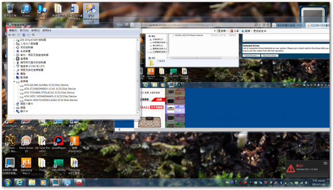The height and width of the screenshot is (190, 333).
Task: Select ATA WDC WD6400AAKS-0 SCSI Disk Device
Action: coord(50,96)
